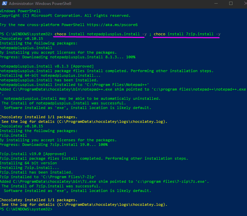Click 'Progress: Downloading notepadplusplus.install 8.1.3... 100%' line
This screenshot has height=216, width=247.
[x=68, y=57]
